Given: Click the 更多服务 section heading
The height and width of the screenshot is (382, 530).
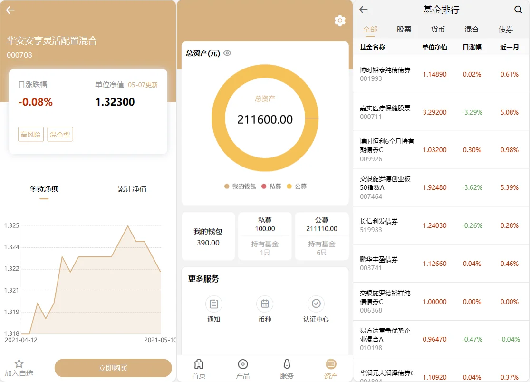Looking at the screenshot, I should [x=203, y=279].
